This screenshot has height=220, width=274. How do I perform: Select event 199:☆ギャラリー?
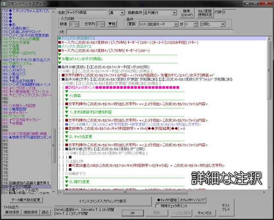26,113
